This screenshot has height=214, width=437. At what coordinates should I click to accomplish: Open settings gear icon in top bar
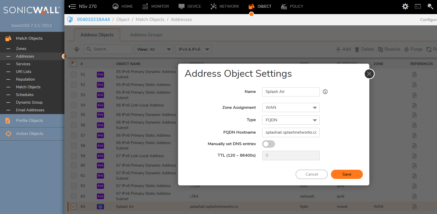405,6
